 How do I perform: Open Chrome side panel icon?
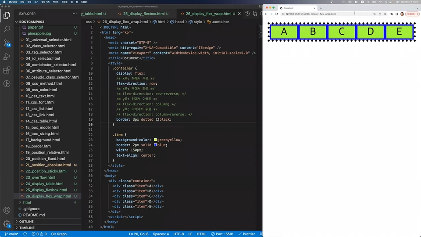(397, 14)
